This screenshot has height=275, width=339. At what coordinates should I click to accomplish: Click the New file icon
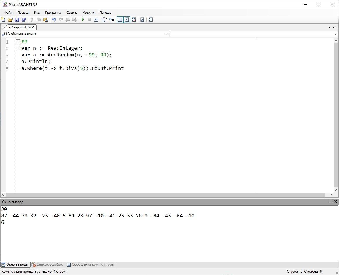[3, 20]
